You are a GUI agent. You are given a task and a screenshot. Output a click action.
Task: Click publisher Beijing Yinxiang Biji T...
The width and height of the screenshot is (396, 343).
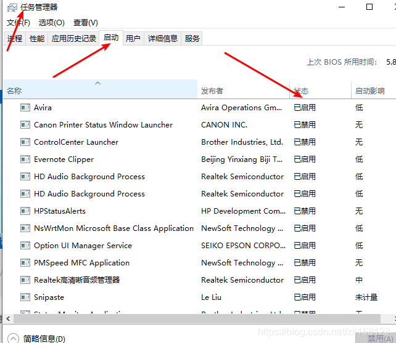click(242, 159)
